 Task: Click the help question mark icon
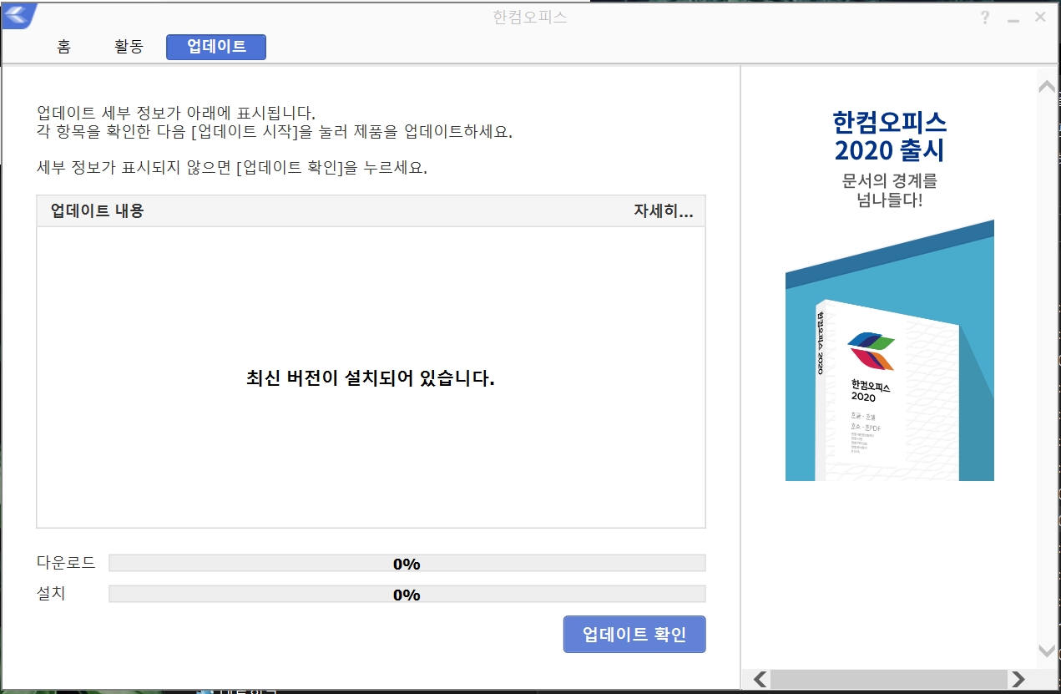(x=985, y=18)
